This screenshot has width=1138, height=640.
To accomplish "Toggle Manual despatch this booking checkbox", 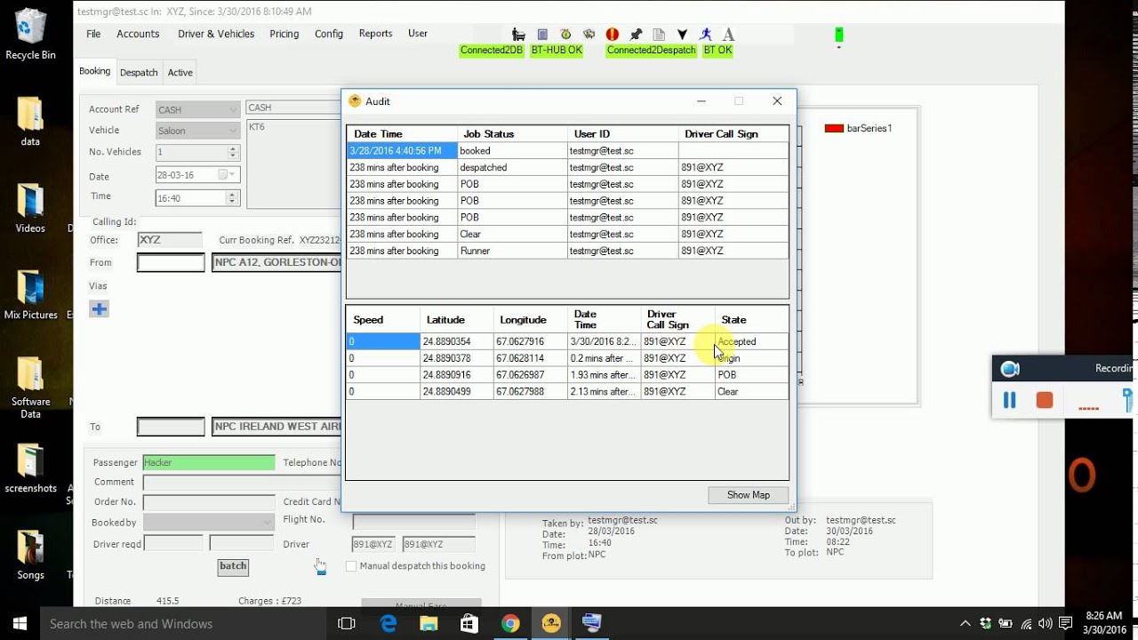I will click(351, 565).
